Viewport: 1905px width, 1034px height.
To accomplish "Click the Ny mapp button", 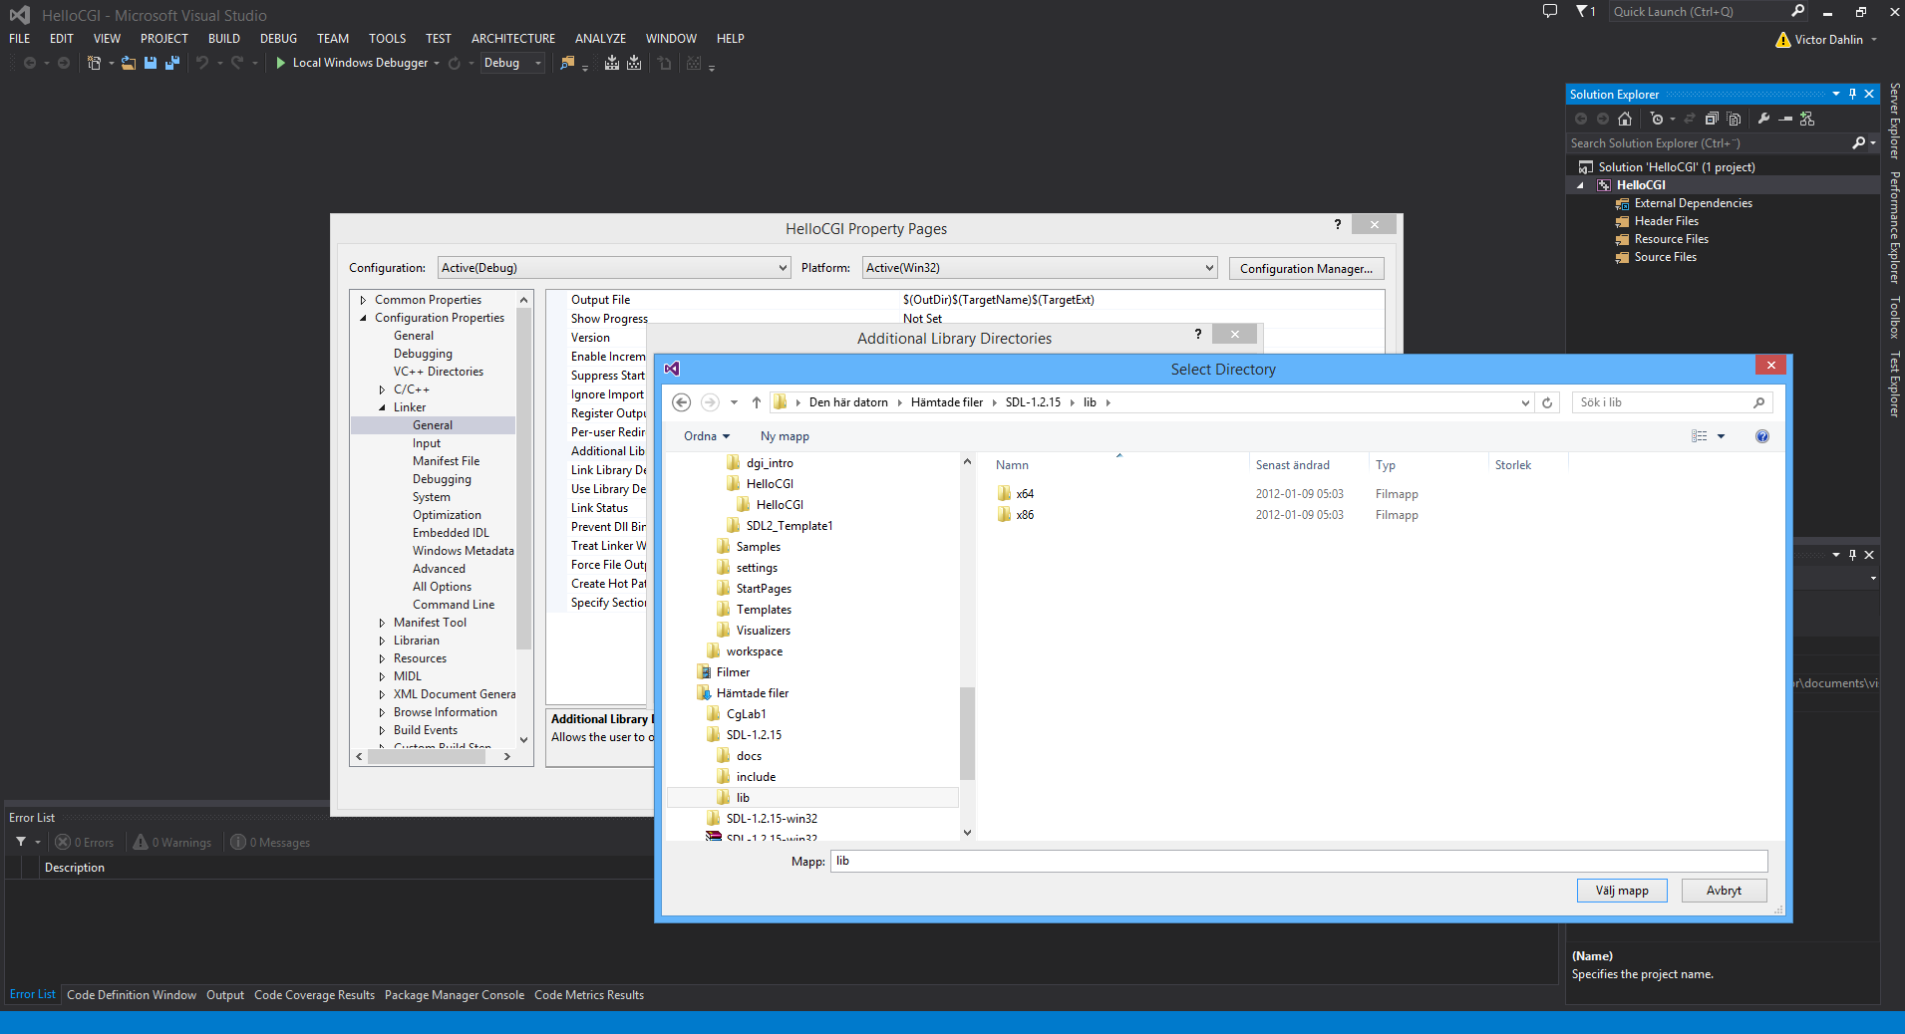I will [x=785, y=436].
